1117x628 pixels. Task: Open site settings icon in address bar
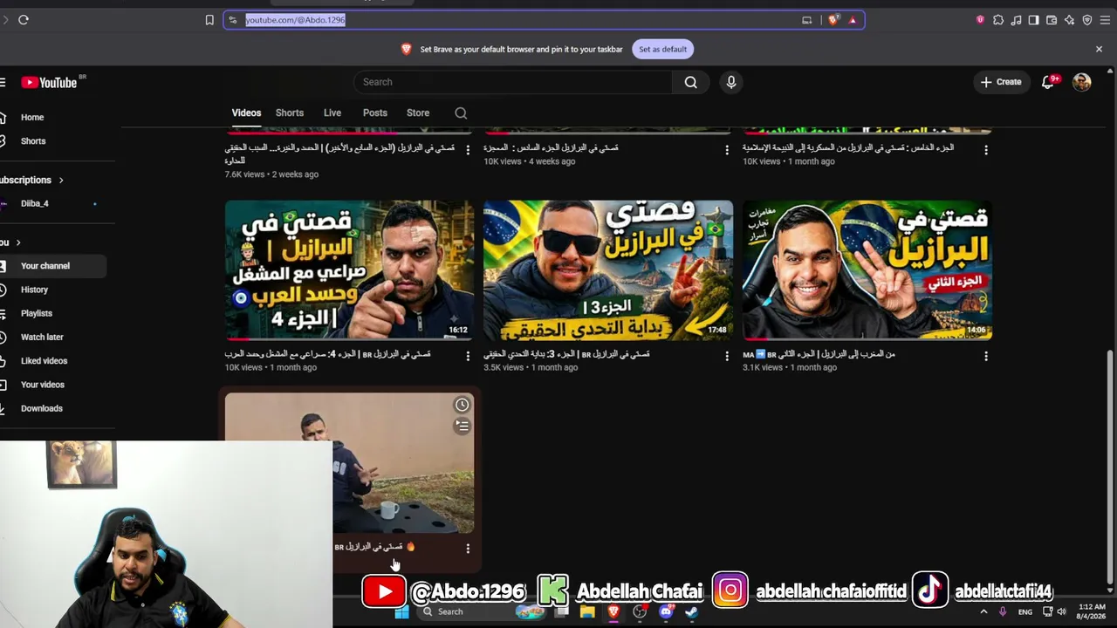(233, 20)
